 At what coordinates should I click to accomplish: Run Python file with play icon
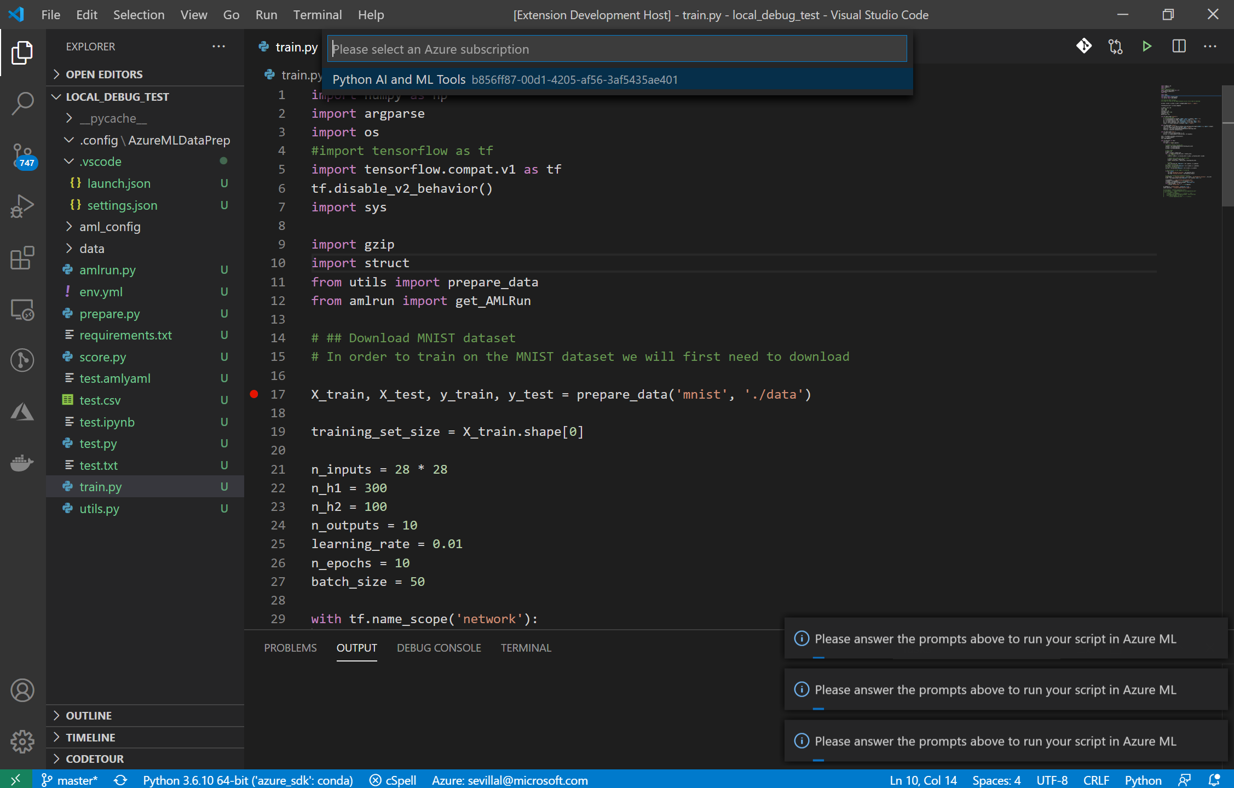pos(1146,47)
